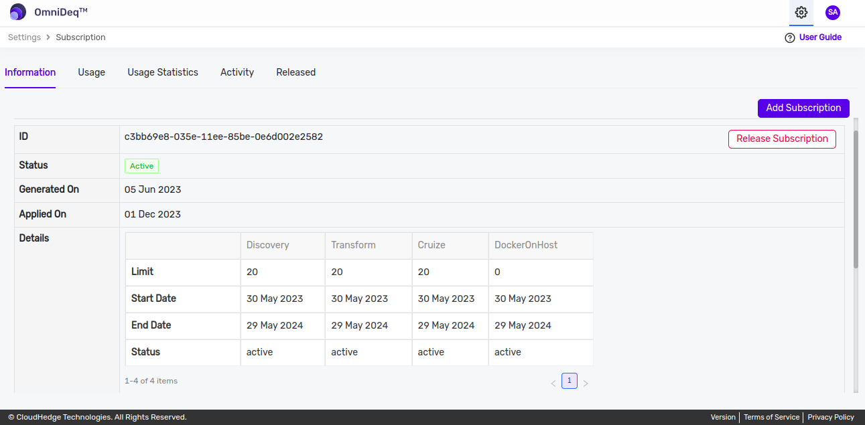865x425 pixels.
Task: Select the Information tab
Action: [30, 72]
